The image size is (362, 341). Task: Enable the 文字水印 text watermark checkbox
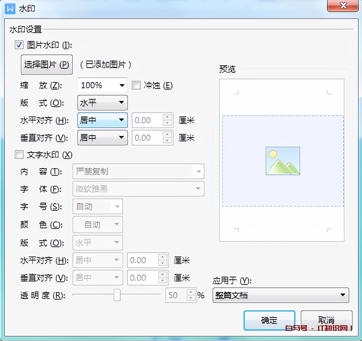coord(19,155)
